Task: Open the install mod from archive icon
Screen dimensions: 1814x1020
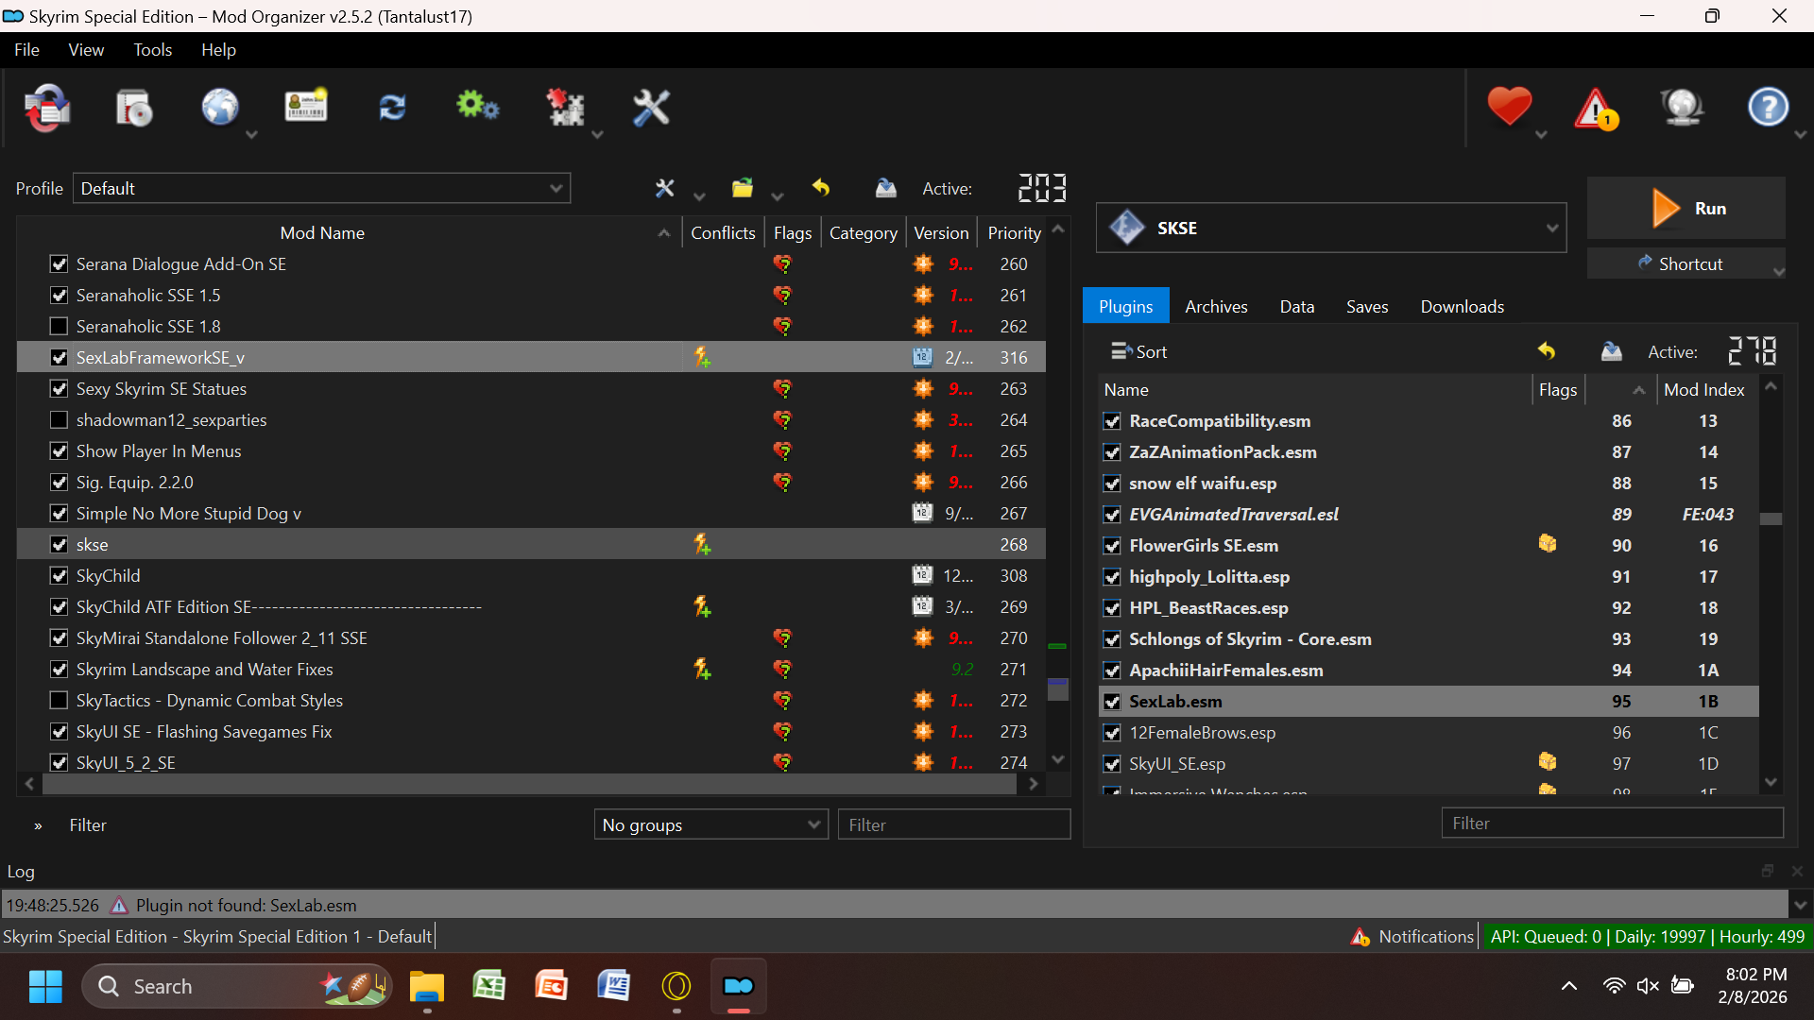Action: pos(133,108)
